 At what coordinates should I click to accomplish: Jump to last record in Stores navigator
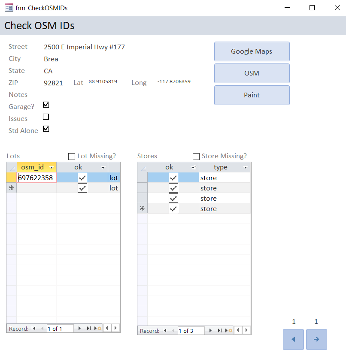pyautogui.click(x=219, y=331)
